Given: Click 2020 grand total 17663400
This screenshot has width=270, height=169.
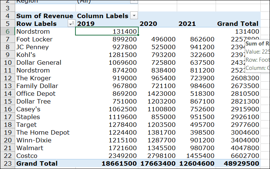Looking at the screenshot, I should (x=158, y=163).
